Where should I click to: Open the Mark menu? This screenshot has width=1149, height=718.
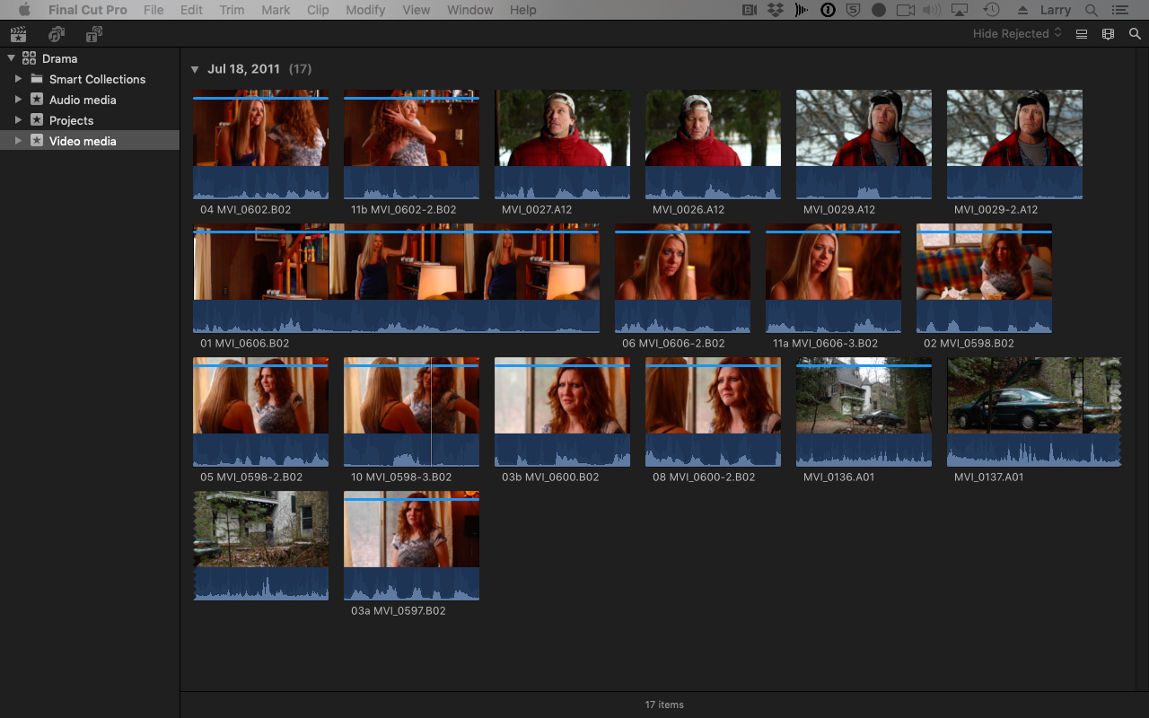point(276,10)
